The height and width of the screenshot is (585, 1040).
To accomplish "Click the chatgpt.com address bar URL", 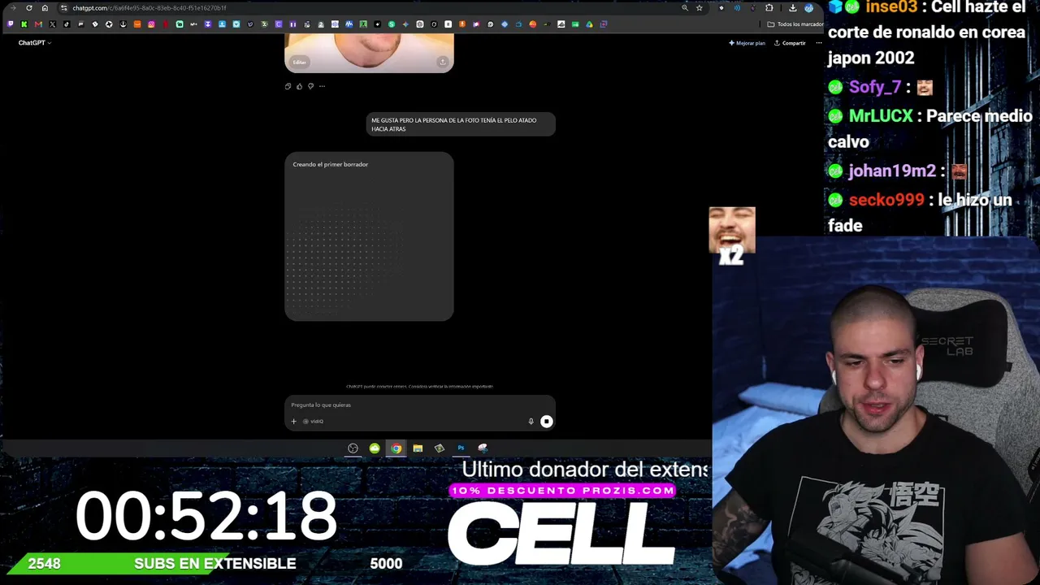I will tap(149, 8).
